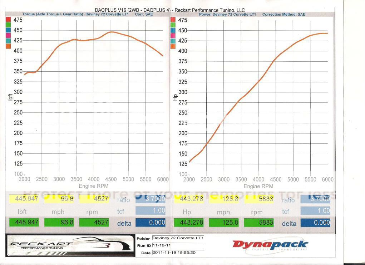Click the power panel's tcf value 1.00

[x=315, y=210]
